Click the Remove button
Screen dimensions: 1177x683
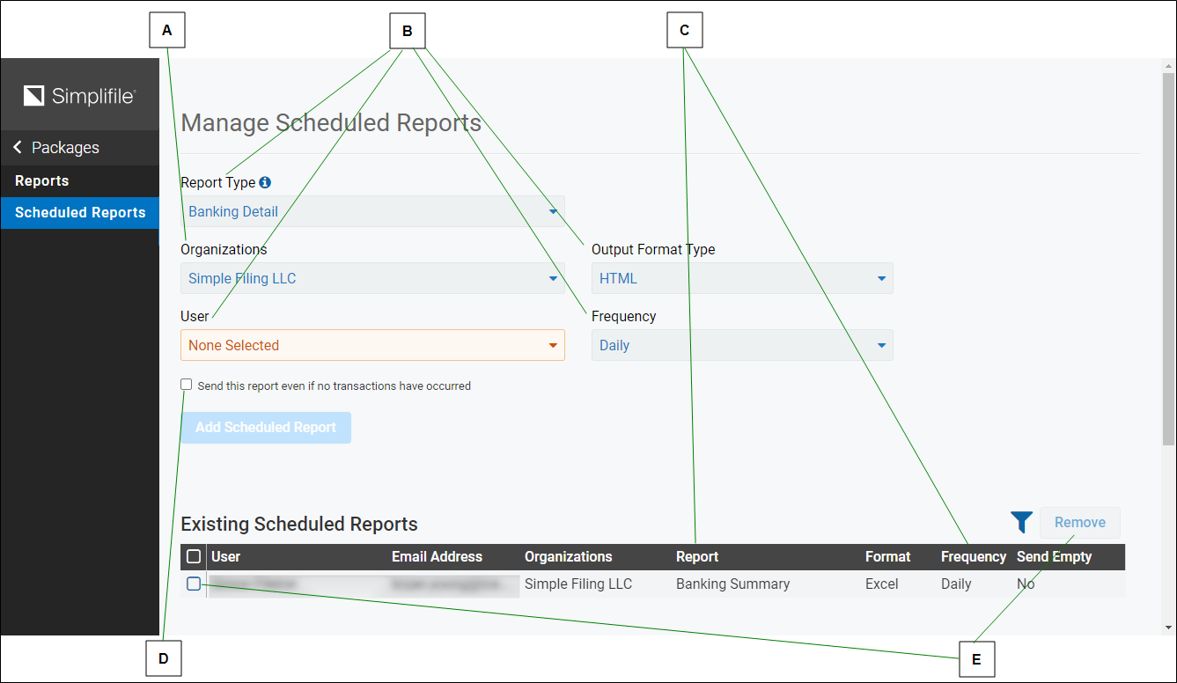[x=1080, y=522]
